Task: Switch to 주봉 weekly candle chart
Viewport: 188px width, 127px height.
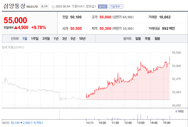Action: point(148,39)
